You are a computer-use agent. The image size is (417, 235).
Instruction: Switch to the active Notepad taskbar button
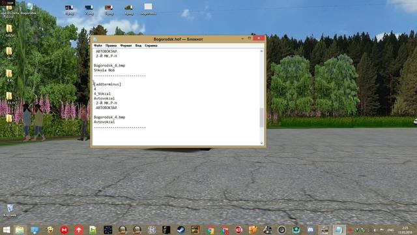339,230
